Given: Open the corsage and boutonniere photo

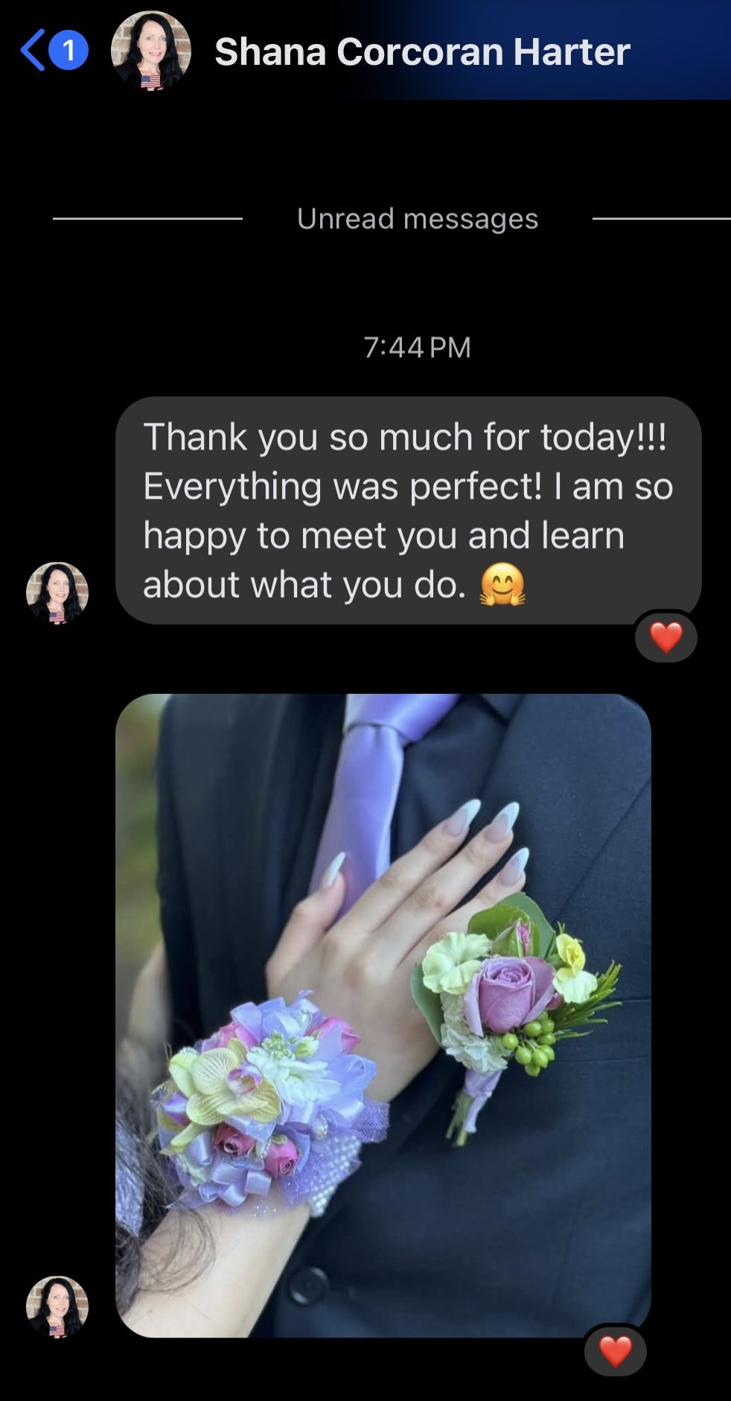Looking at the screenshot, I should pos(383,1016).
